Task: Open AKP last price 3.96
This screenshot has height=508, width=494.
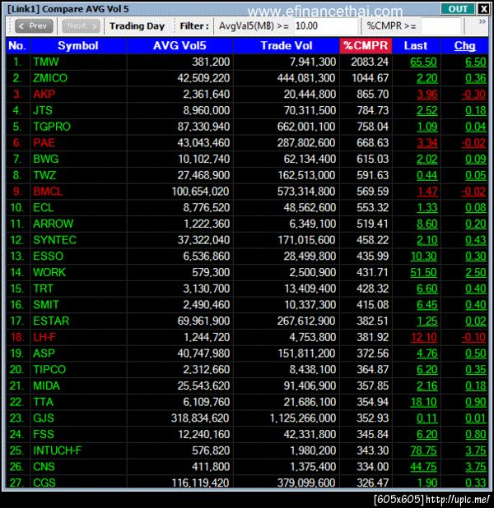Action: [x=427, y=95]
